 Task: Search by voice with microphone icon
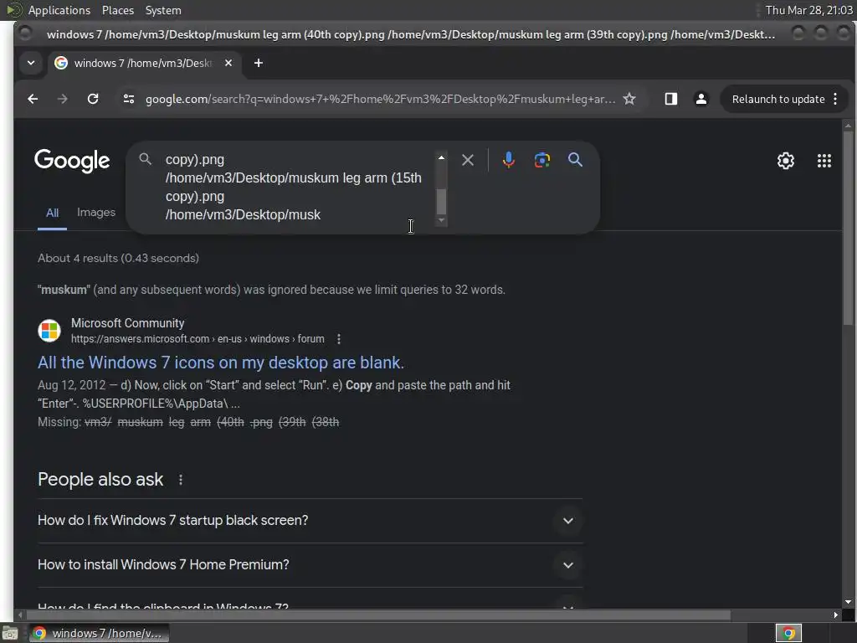508,160
